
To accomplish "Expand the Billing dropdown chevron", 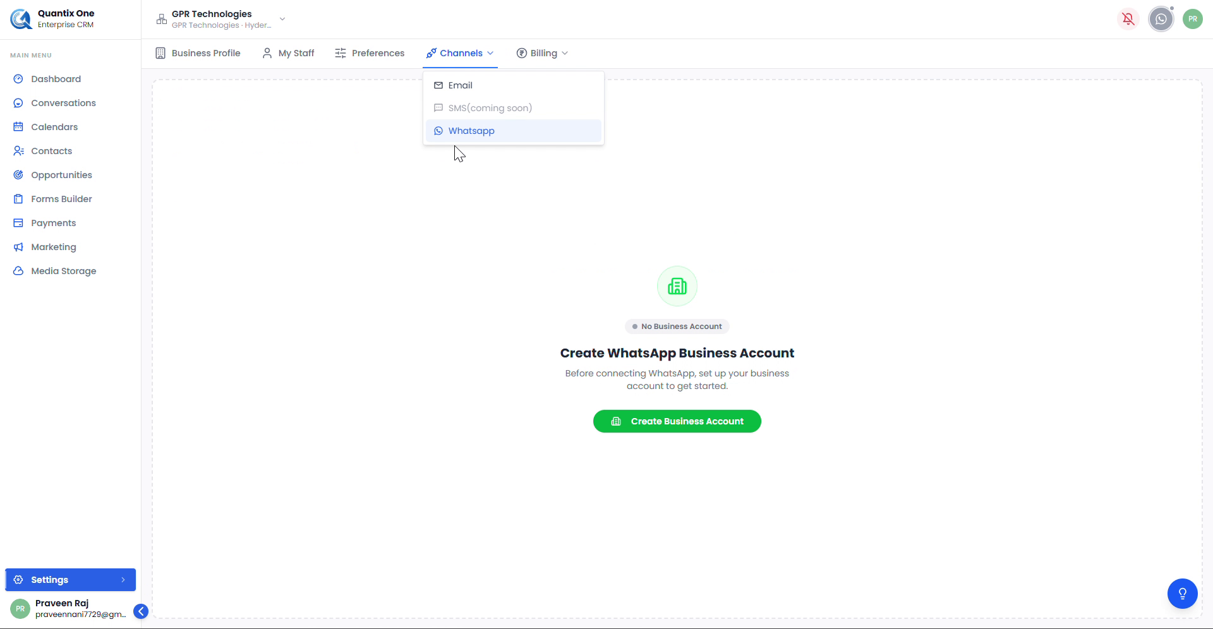I will [565, 53].
